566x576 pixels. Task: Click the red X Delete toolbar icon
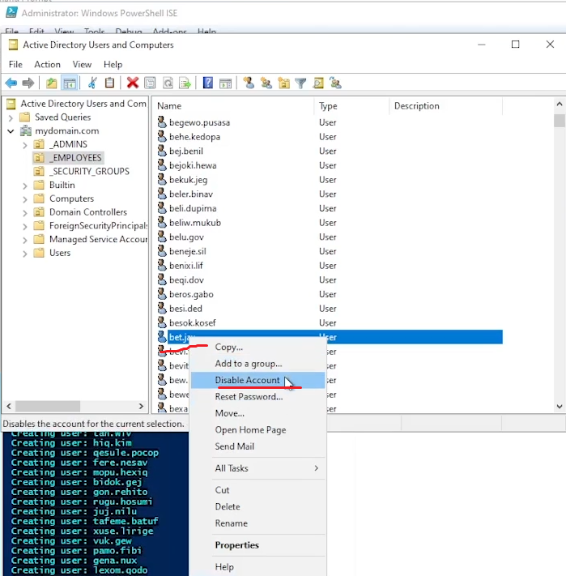[x=133, y=83]
